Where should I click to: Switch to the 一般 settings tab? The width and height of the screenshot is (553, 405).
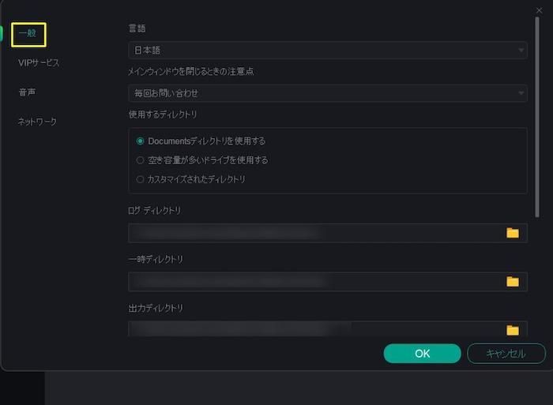[x=28, y=34]
